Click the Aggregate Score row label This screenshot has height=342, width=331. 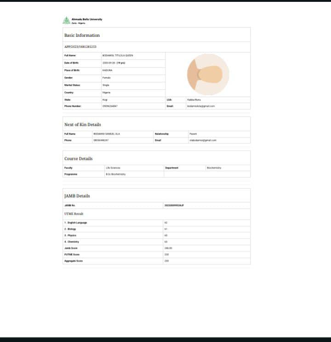pos(73,261)
